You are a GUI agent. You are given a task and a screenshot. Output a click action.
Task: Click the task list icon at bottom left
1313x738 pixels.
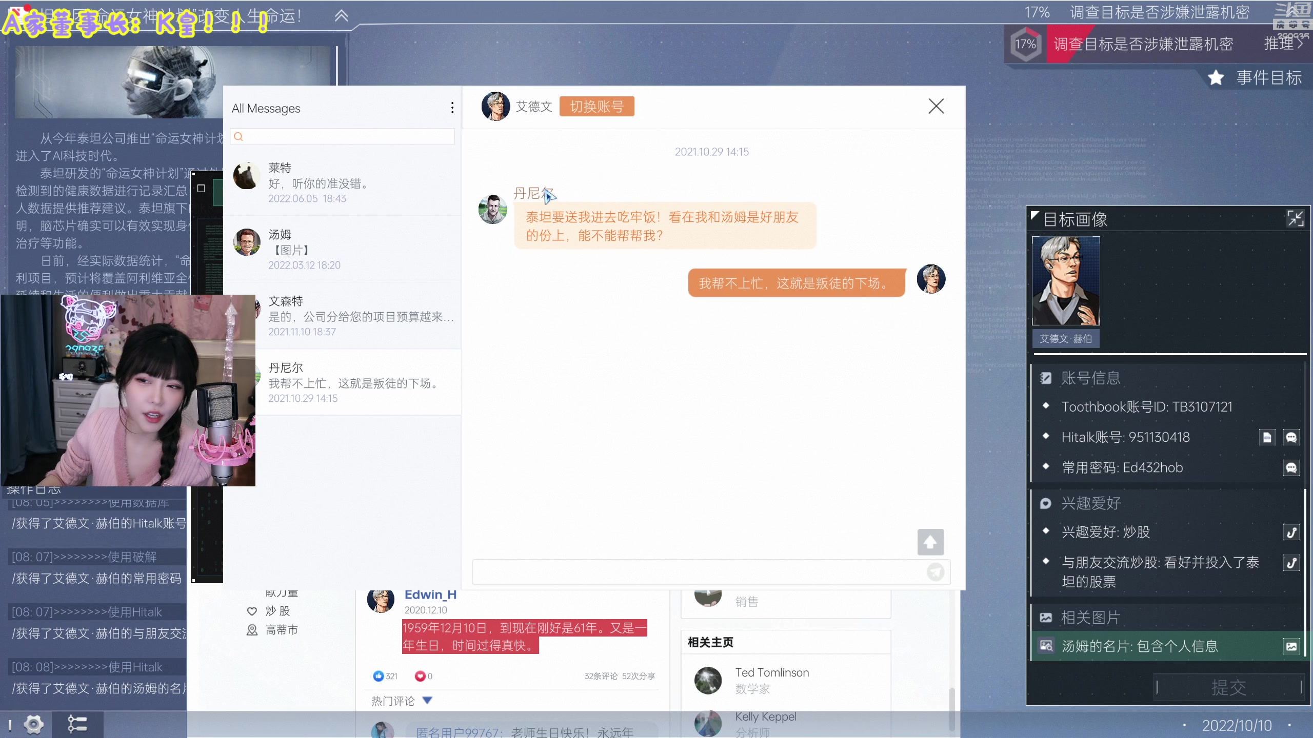tap(77, 724)
